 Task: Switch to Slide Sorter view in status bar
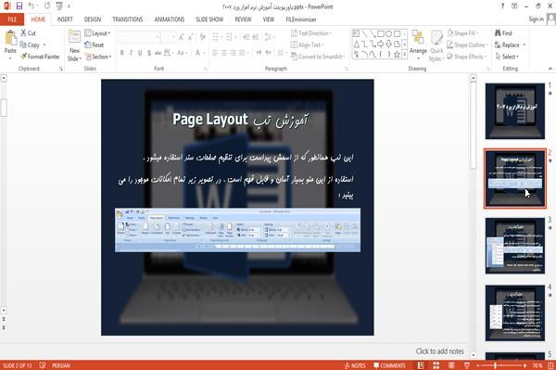pos(436,365)
